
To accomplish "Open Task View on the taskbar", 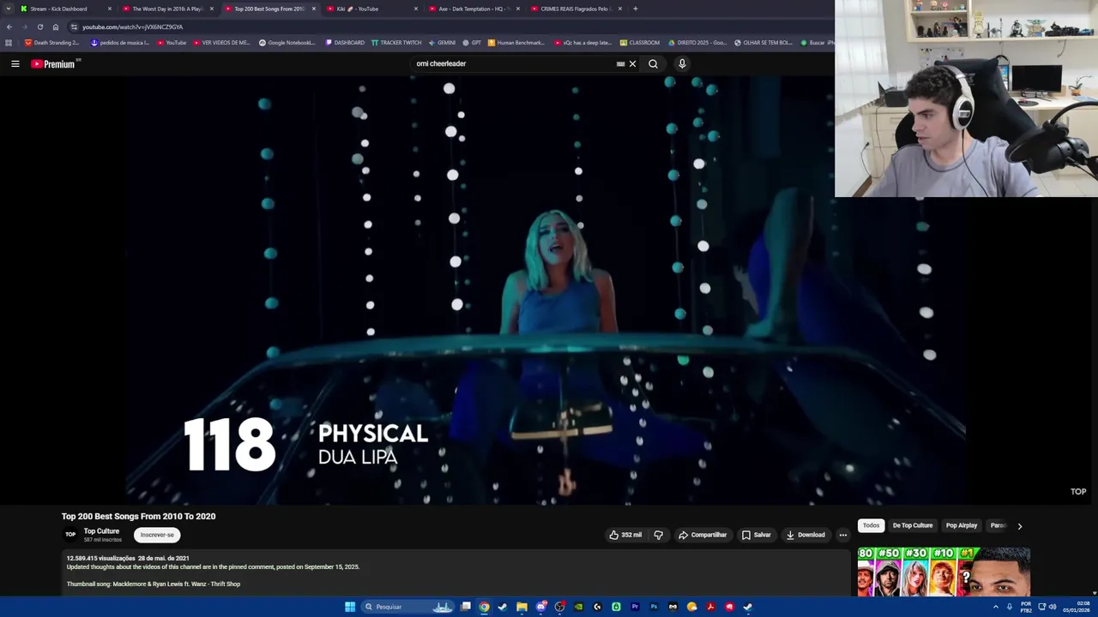I will pyautogui.click(x=466, y=607).
